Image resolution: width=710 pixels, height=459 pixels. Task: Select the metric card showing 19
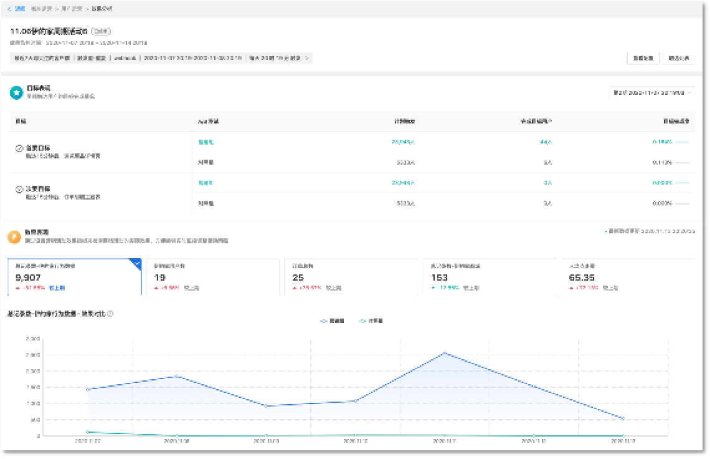(x=212, y=276)
